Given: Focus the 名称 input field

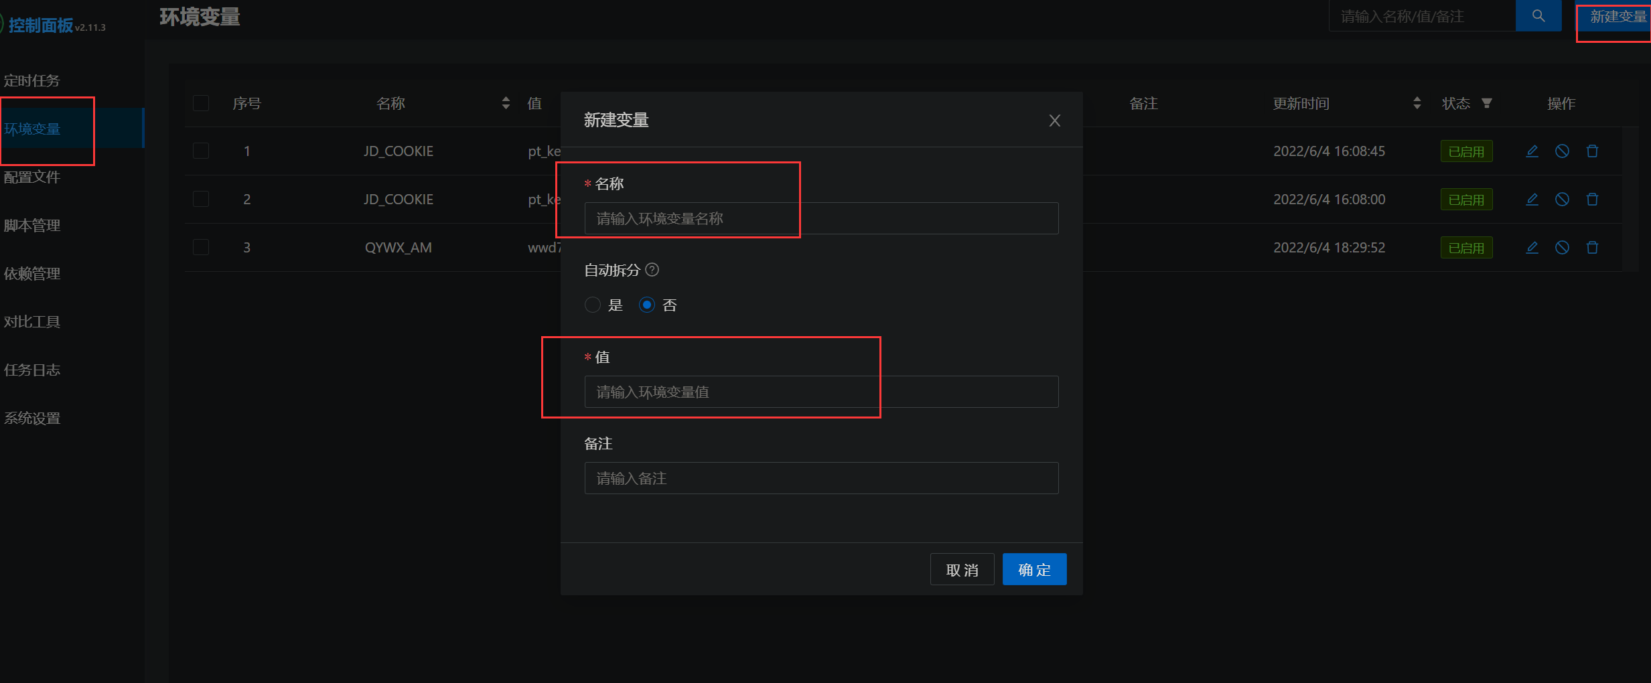Looking at the screenshot, I should click(822, 218).
